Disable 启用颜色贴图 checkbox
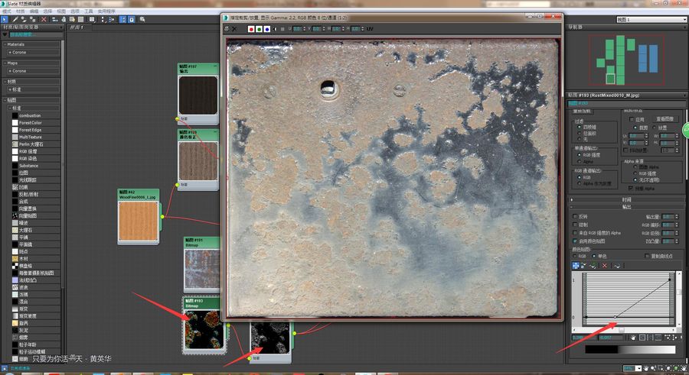Image resolution: width=689 pixels, height=375 pixels. pos(575,241)
